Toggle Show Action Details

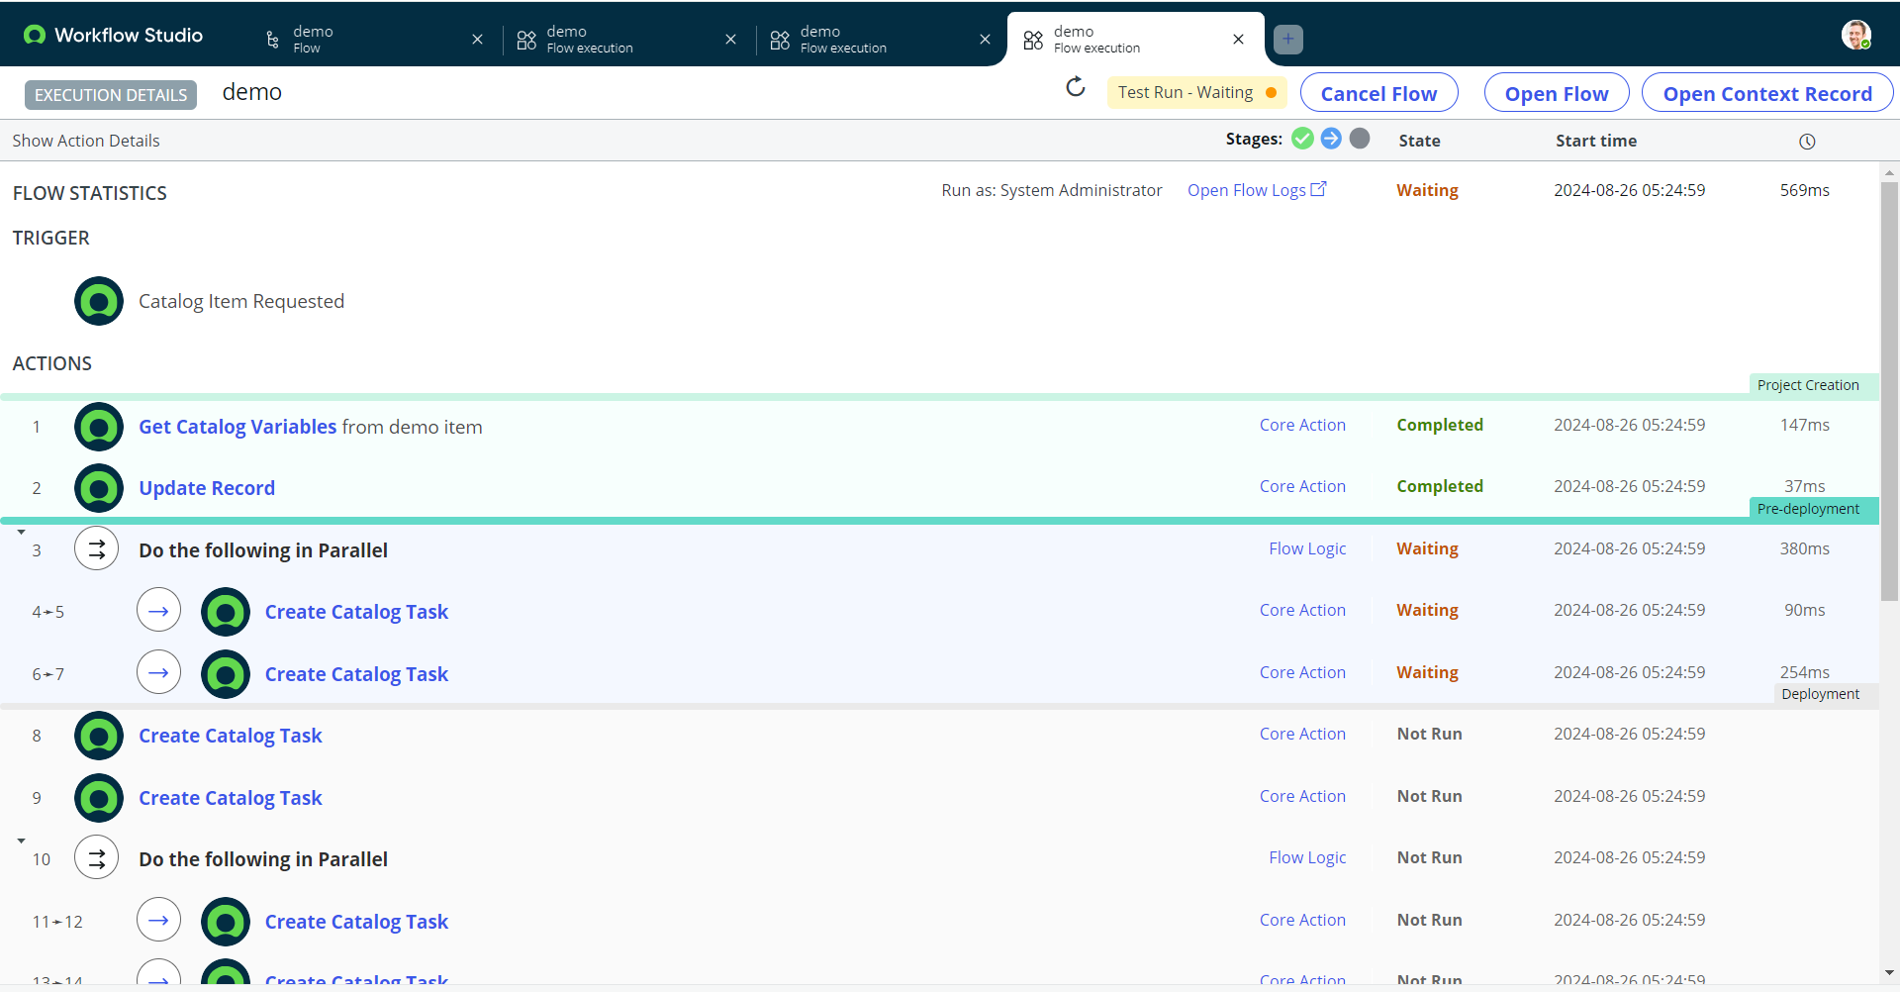(85, 140)
